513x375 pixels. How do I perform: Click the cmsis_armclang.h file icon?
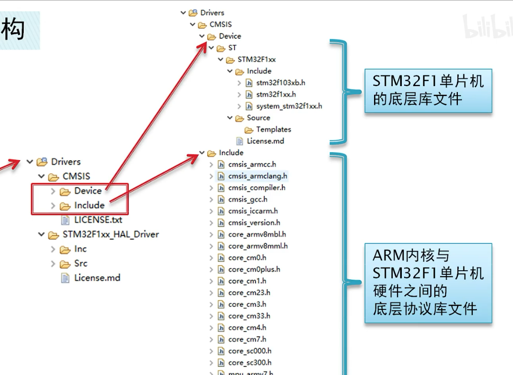coord(221,176)
